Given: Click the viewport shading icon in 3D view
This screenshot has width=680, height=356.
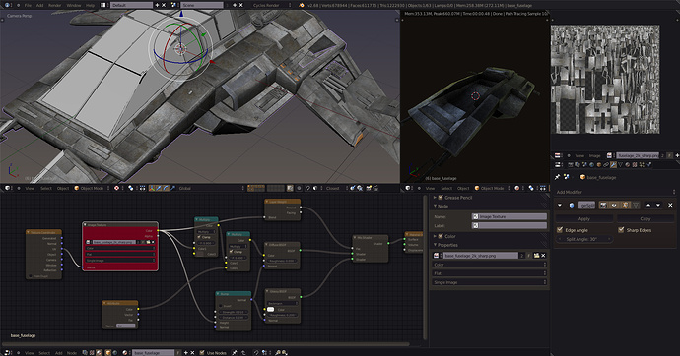Looking at the screenshot, I should (117, 188).
